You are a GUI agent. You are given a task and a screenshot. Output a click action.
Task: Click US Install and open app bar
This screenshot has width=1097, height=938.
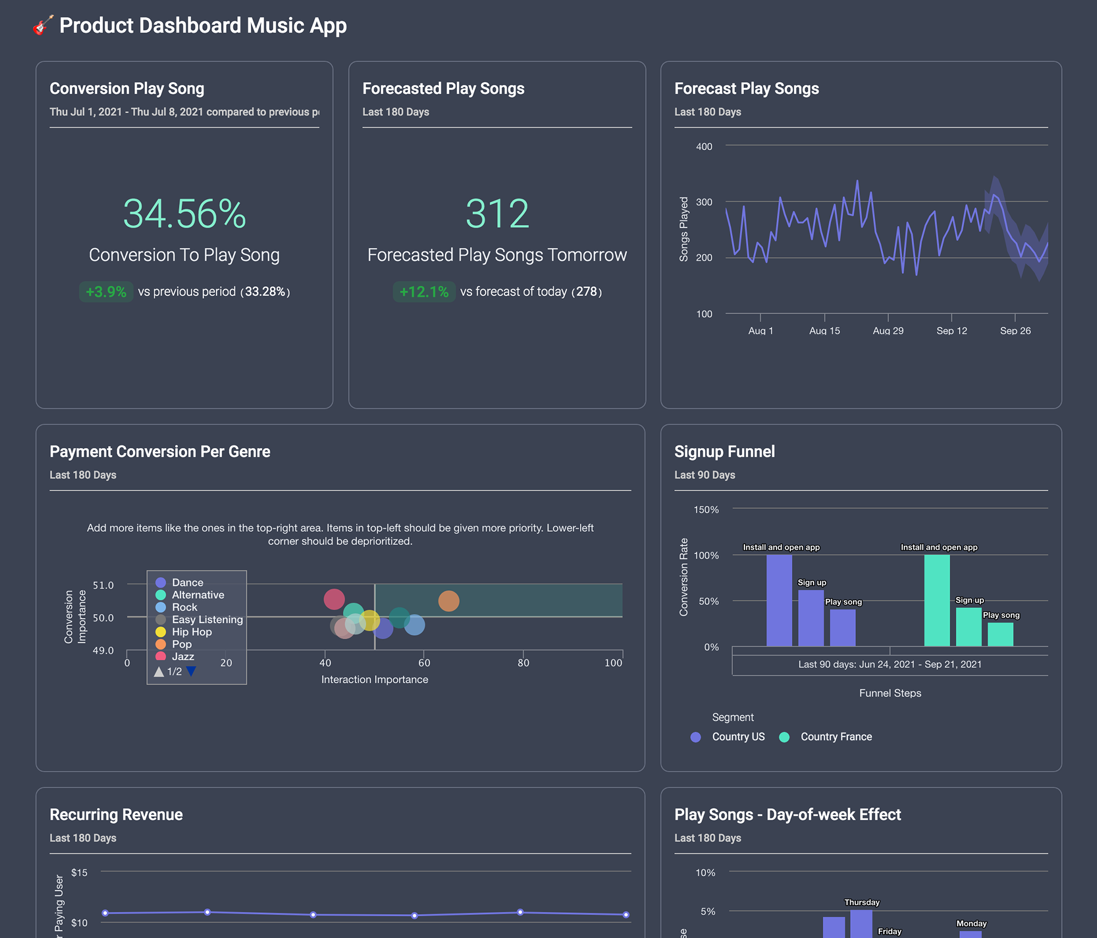pyautogui.click(x=779, y=600)
